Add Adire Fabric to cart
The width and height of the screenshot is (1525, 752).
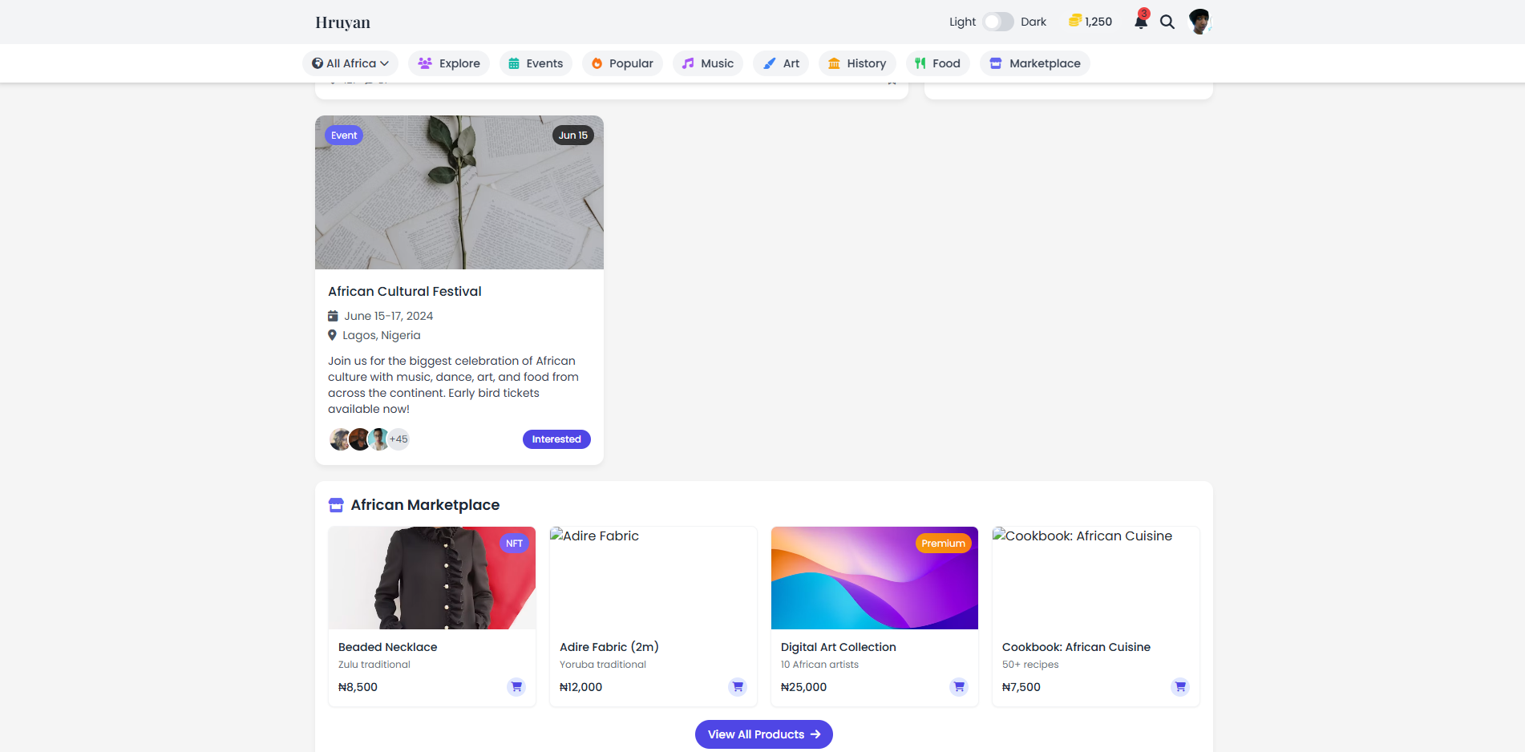738,687
